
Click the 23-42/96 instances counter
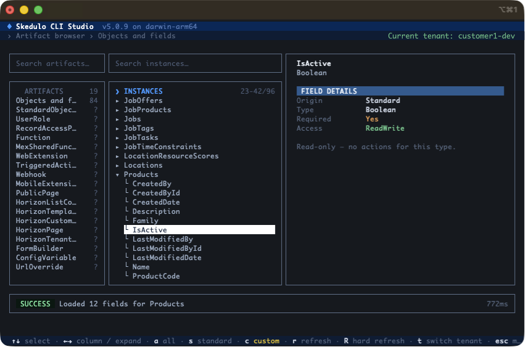[x=258, y=91]
